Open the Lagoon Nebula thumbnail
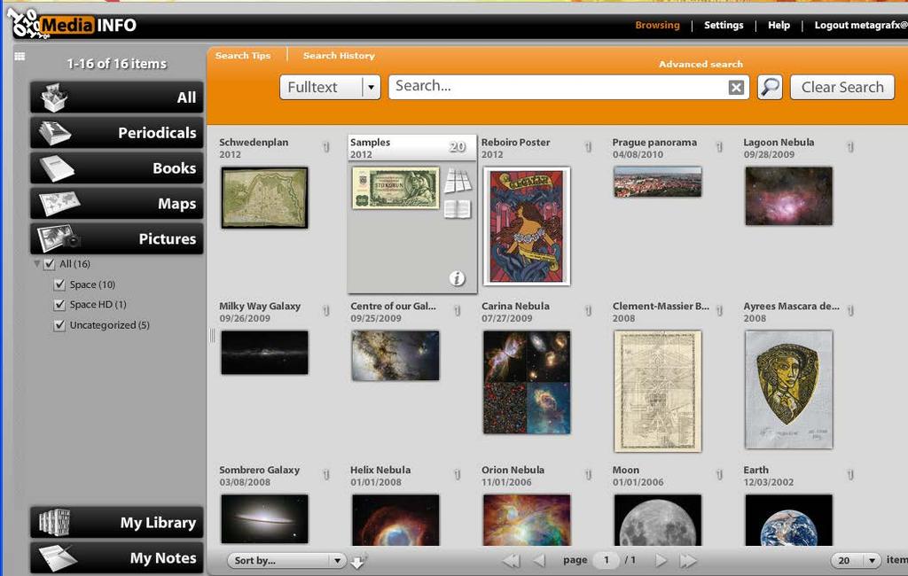 pos(788,196)
